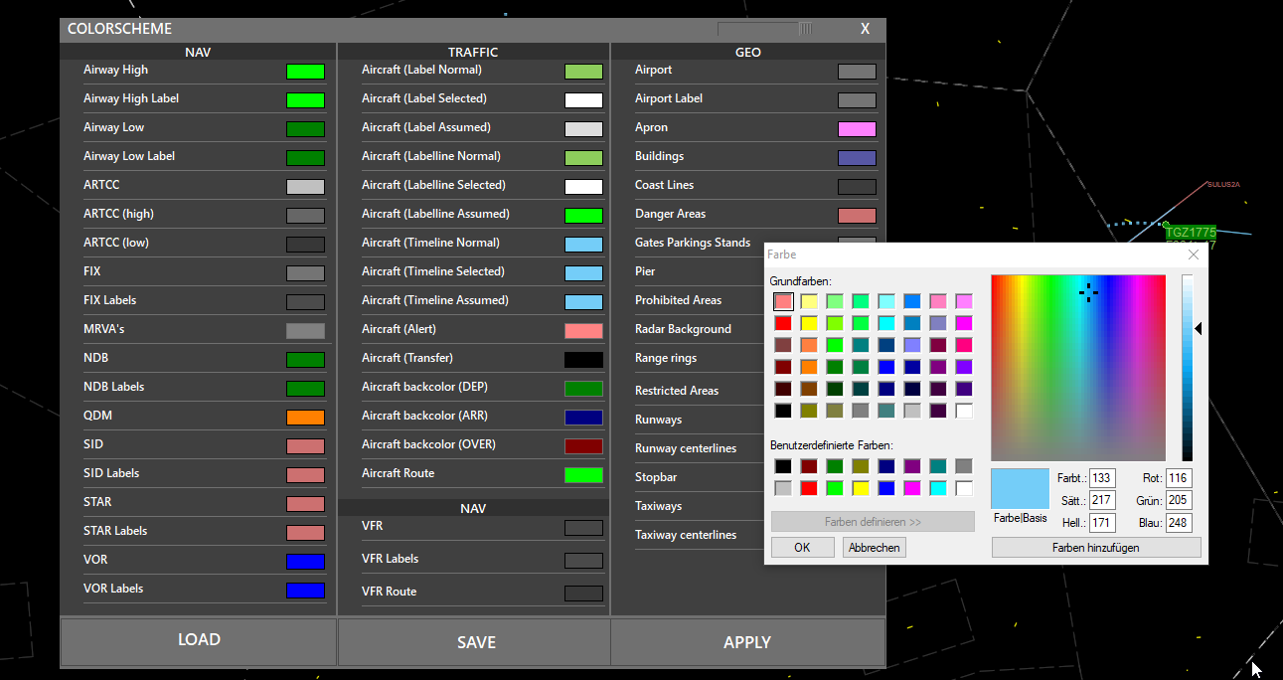Cancel the color dialog with Abbrechen
Viewport: 1283px width, 680px height.
click(875, 548)
